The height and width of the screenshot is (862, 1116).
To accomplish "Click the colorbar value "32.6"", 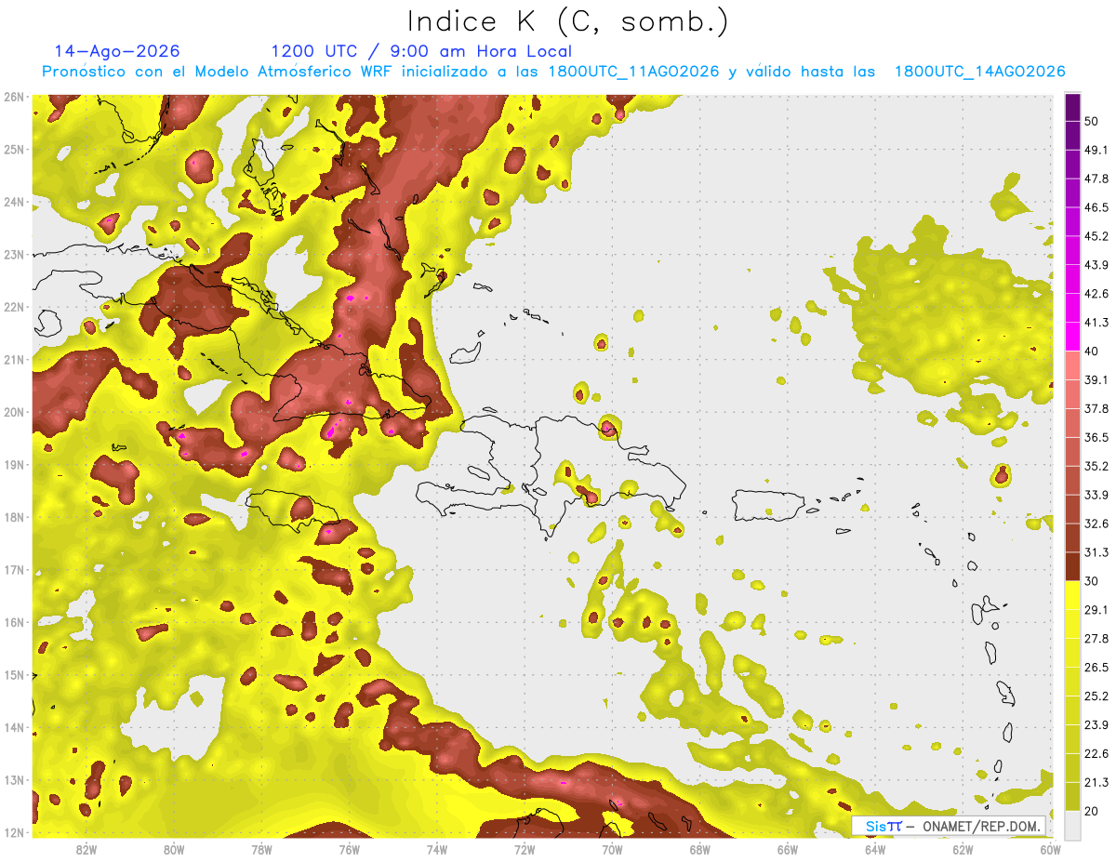I will click(1096, 524).
